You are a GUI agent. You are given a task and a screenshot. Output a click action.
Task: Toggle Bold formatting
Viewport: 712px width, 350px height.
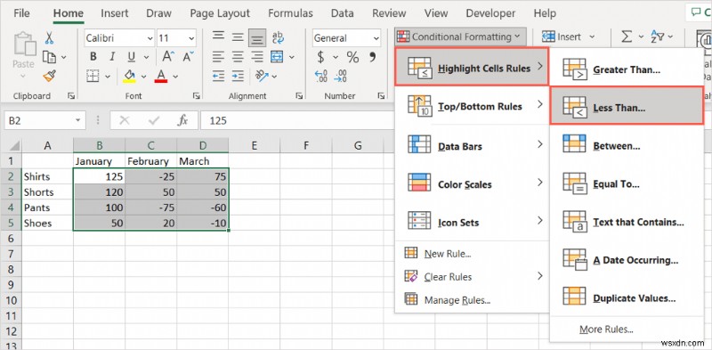point(93,57)
